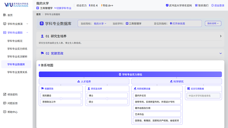
Task: Click the 打开体系图 link
Action: tap(179, 24)
